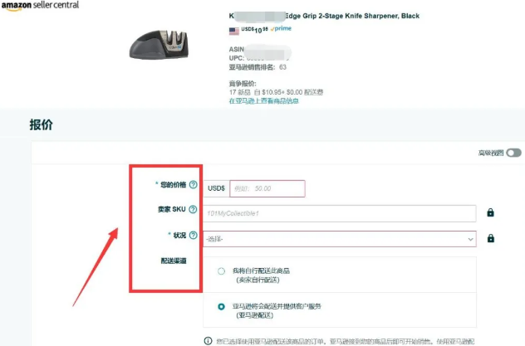The height and width of the screenshot is (346, 525).
Task: Click the prime badge next to price
Action: [281, 28]
